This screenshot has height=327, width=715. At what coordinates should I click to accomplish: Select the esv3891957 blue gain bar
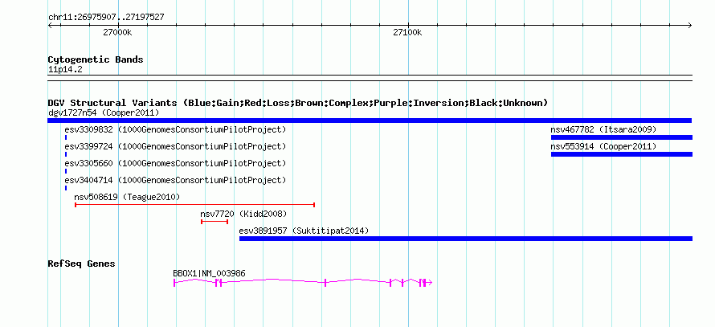(x=466, y=239)
